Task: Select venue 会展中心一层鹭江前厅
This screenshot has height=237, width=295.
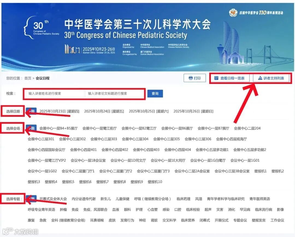Action: [x=99, y=128]
